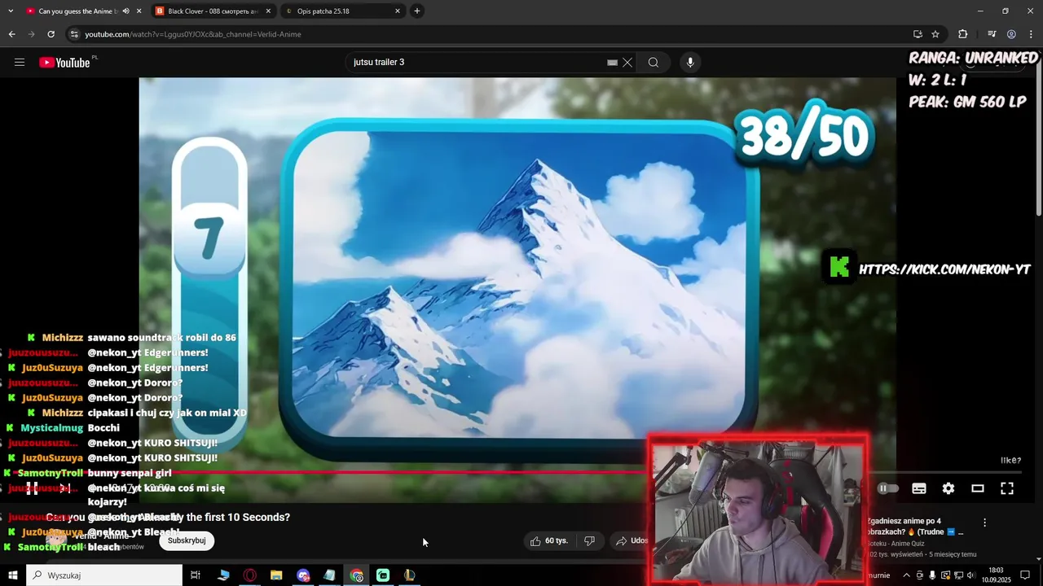Open the Zgadniesz anime po 4 obrazkach video
Image resolution: width=1043 pixels, height=586 pixels.
pos(915,527)
